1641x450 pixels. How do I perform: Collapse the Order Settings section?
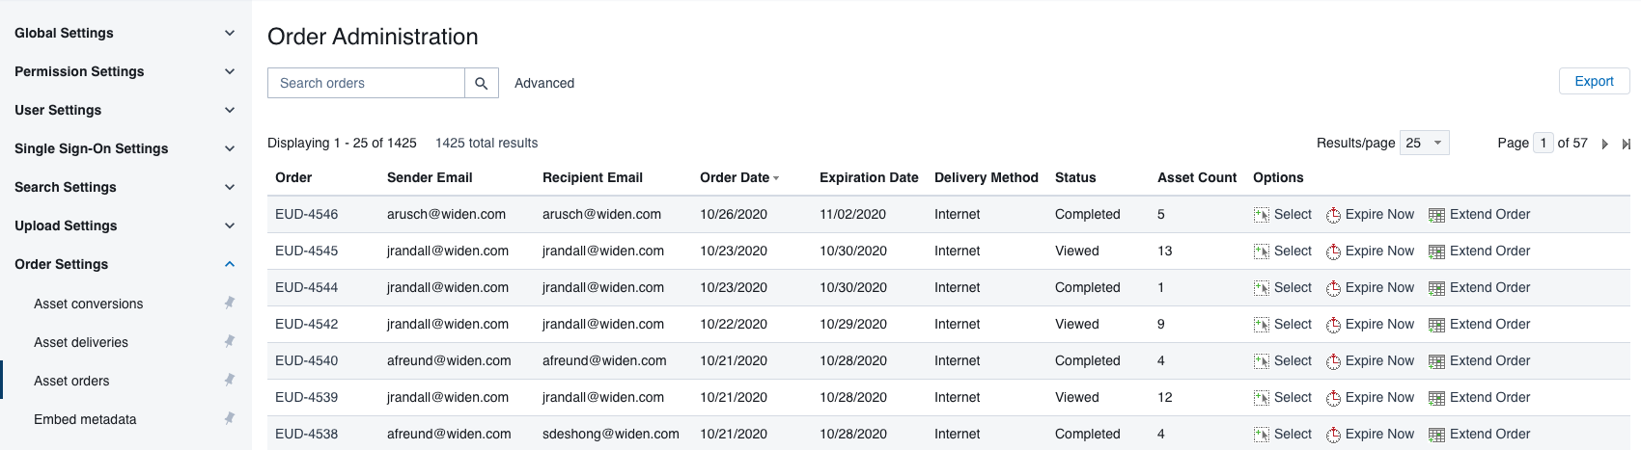pos(230,264)
